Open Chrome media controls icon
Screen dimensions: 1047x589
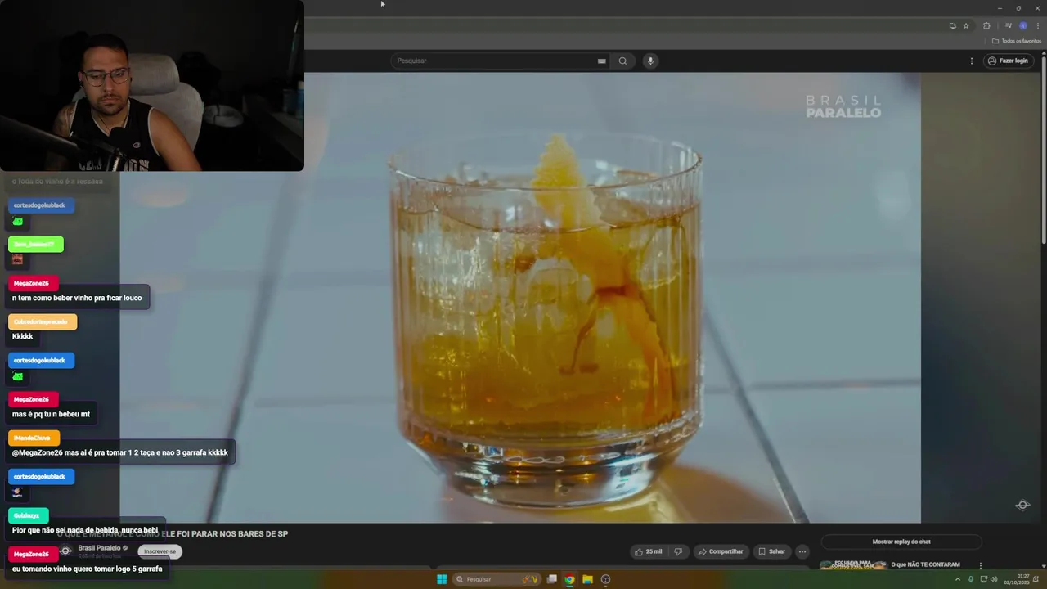(1009, 25)
